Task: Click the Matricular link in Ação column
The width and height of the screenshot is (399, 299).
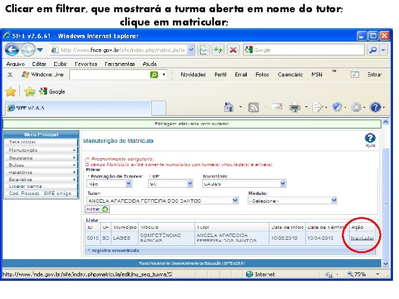Action: 362,238
